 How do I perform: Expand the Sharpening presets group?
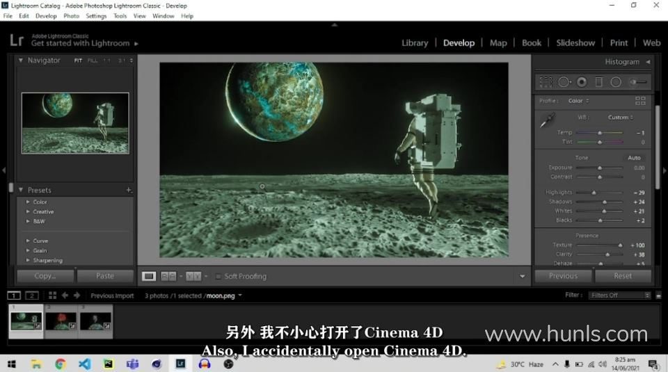pos(28,261)
